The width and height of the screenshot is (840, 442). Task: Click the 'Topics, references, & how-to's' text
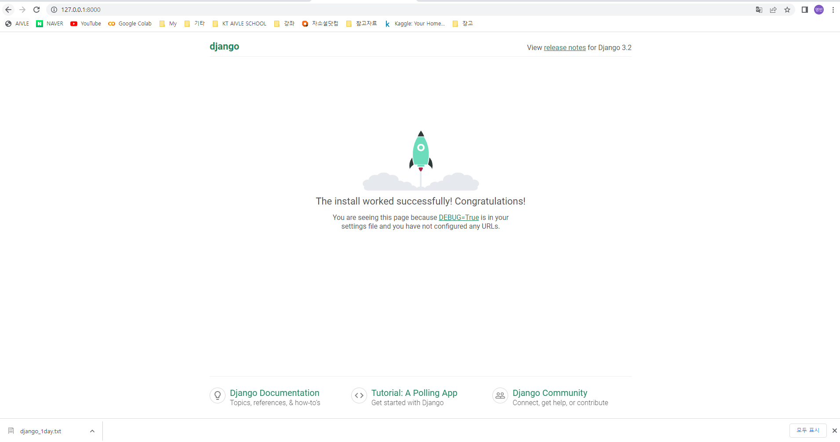click(275, 403)
